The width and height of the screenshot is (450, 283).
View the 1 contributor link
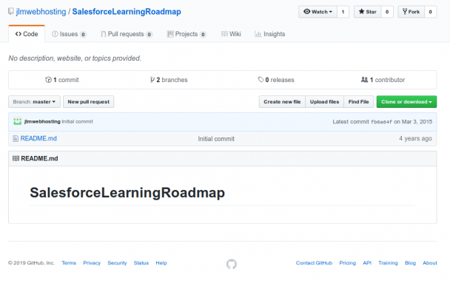click(383, 80)
